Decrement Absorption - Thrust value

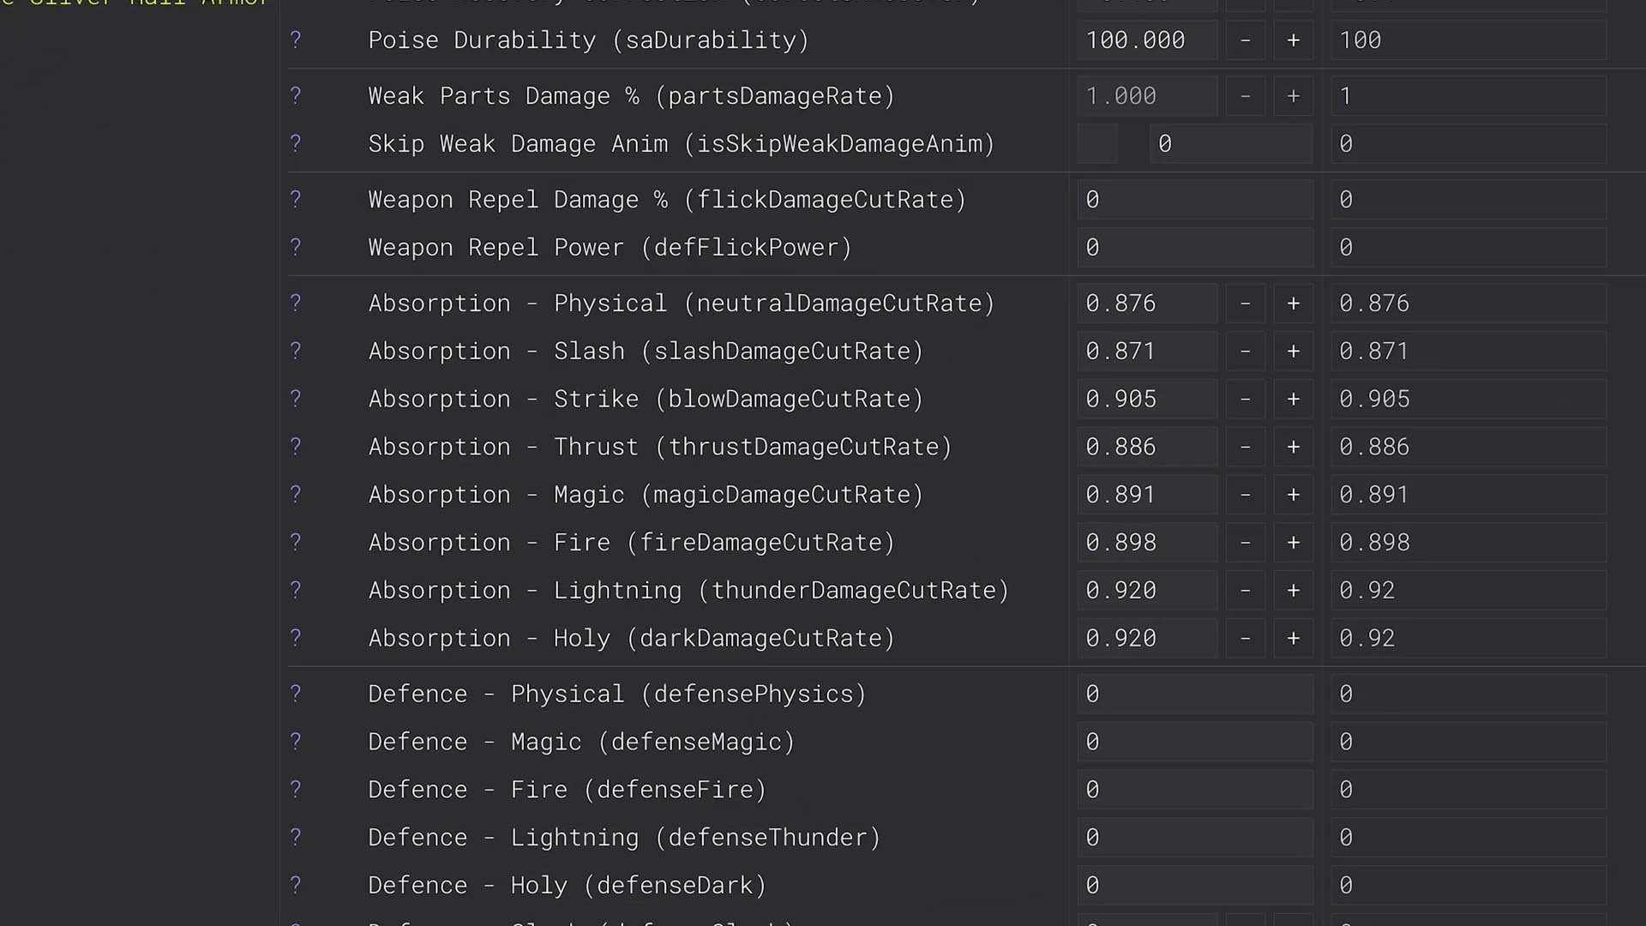[1245, 447]
